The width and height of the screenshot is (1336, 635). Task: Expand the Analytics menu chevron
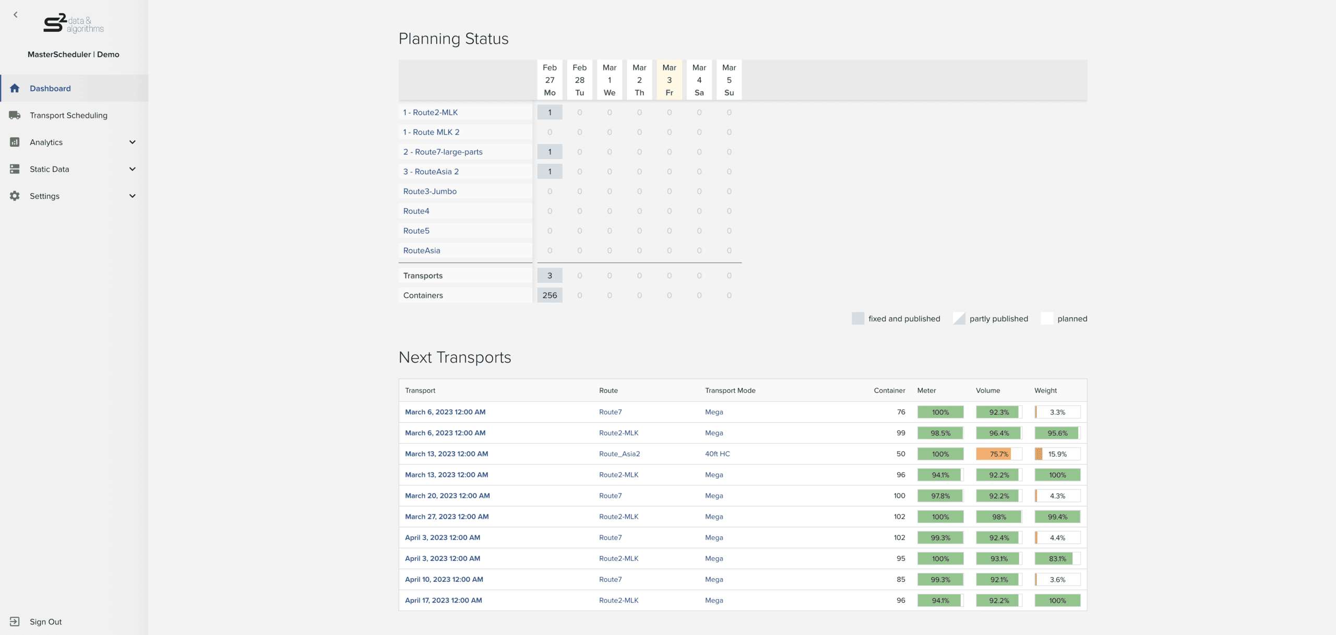[133, 142]
